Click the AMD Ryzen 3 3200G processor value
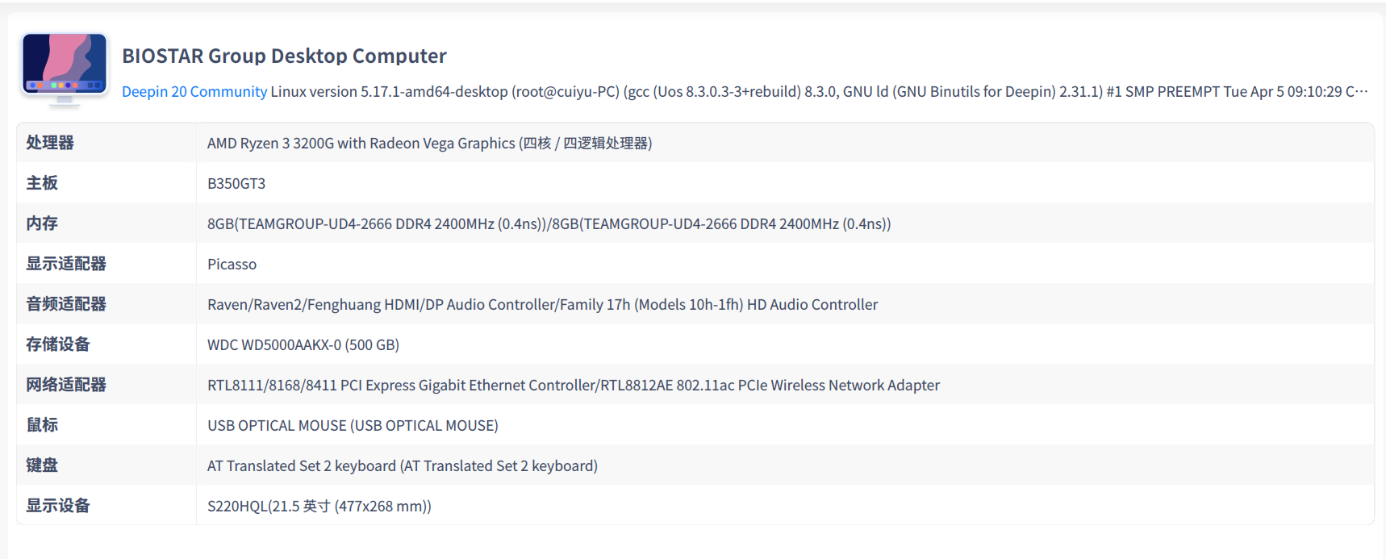The width and height of the screenshot is (1386, 559). pos(429,144)
